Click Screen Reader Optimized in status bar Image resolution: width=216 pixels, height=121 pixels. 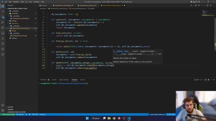157,114
